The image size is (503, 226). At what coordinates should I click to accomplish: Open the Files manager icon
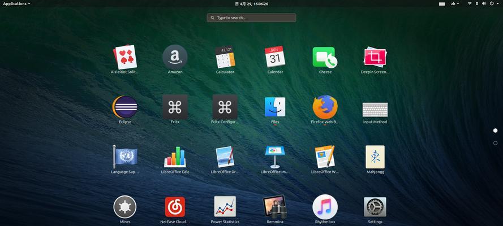(x=275, y=107)
